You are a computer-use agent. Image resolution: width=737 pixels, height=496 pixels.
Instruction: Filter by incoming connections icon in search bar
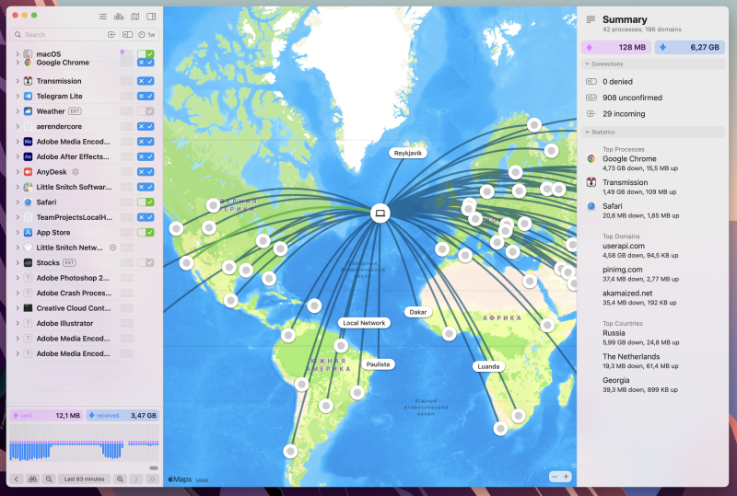tap(111, 34)
